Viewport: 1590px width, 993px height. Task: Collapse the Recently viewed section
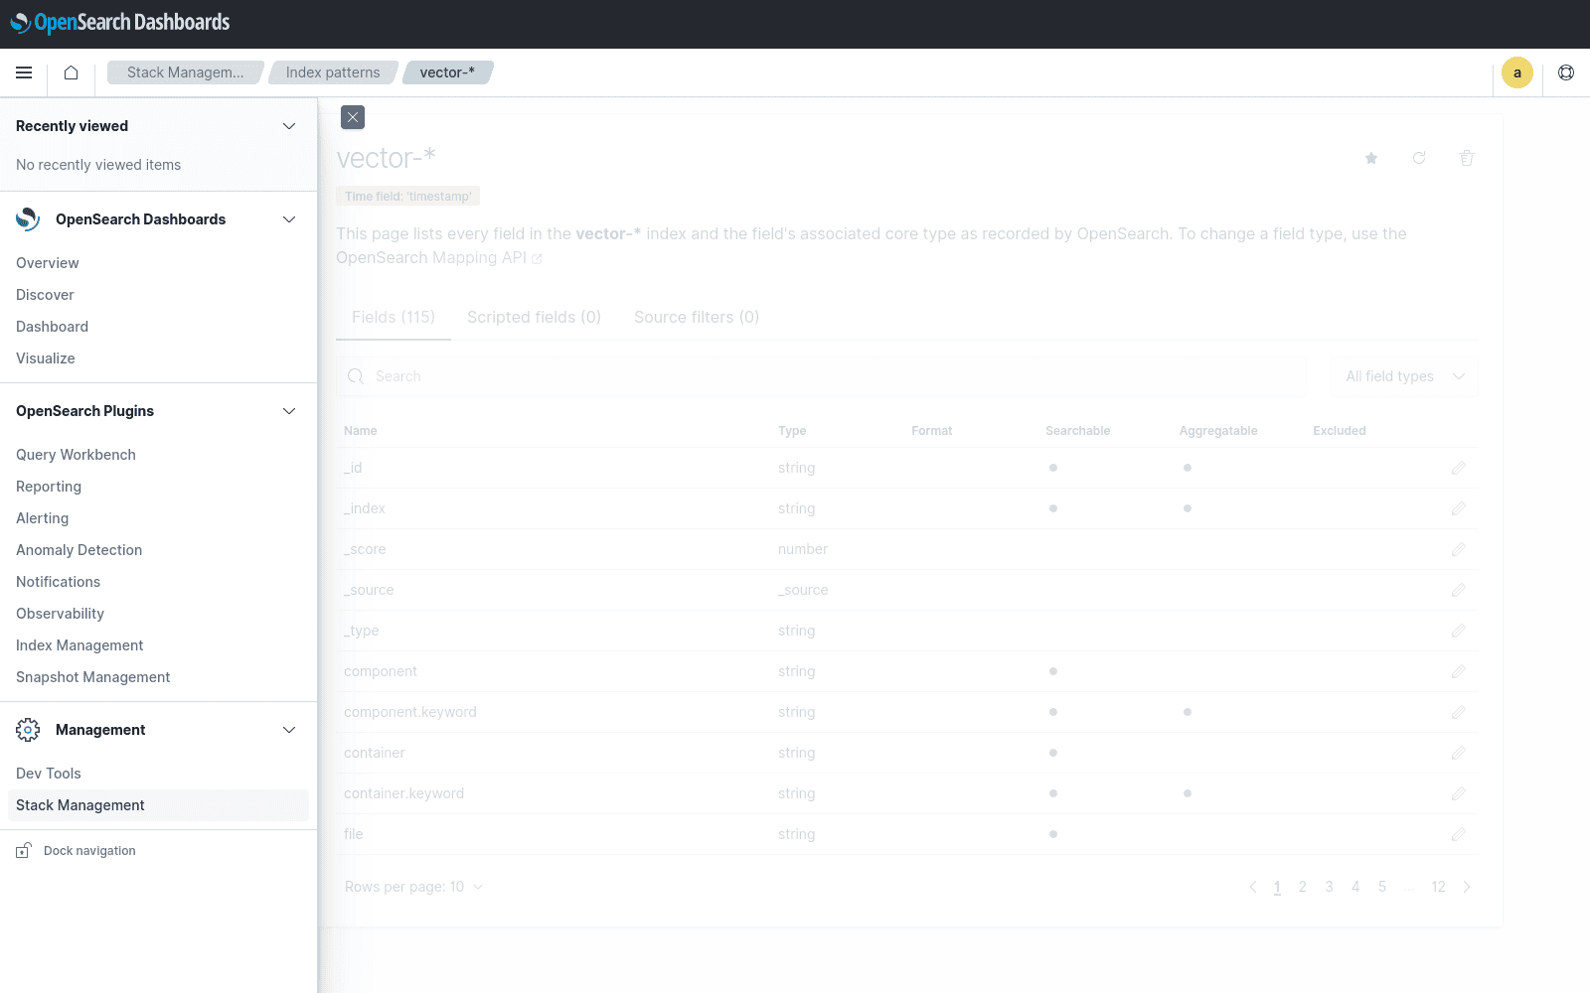pos(289,126)
